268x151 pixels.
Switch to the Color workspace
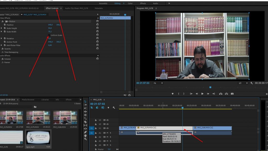tap(130, 3)
